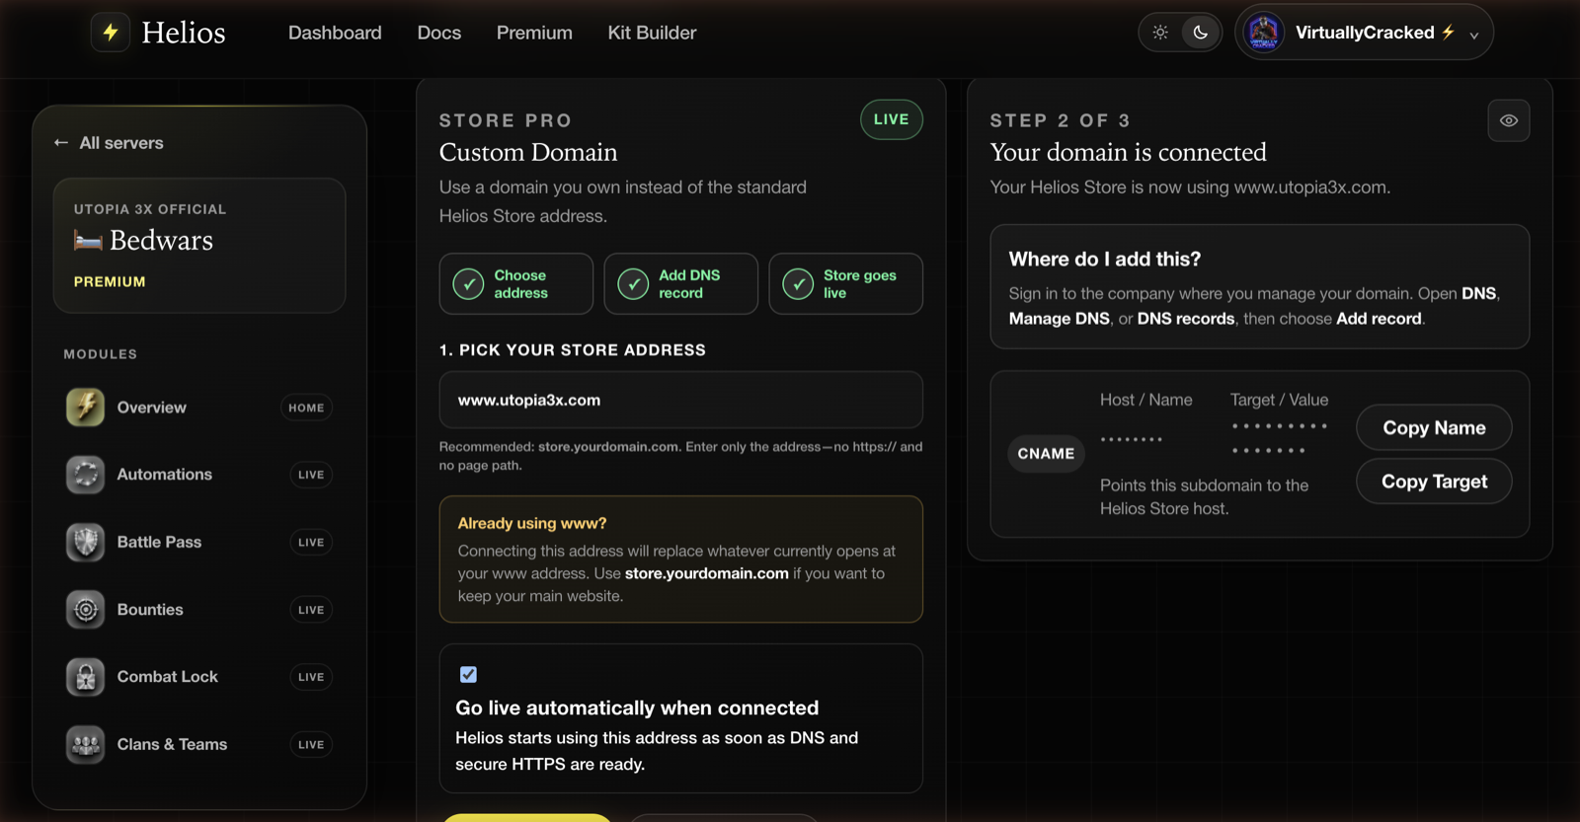The width and height of the screenshot is (1580, 822).
Task: Click the CNAME record type pill
Action: point(1046,454)
